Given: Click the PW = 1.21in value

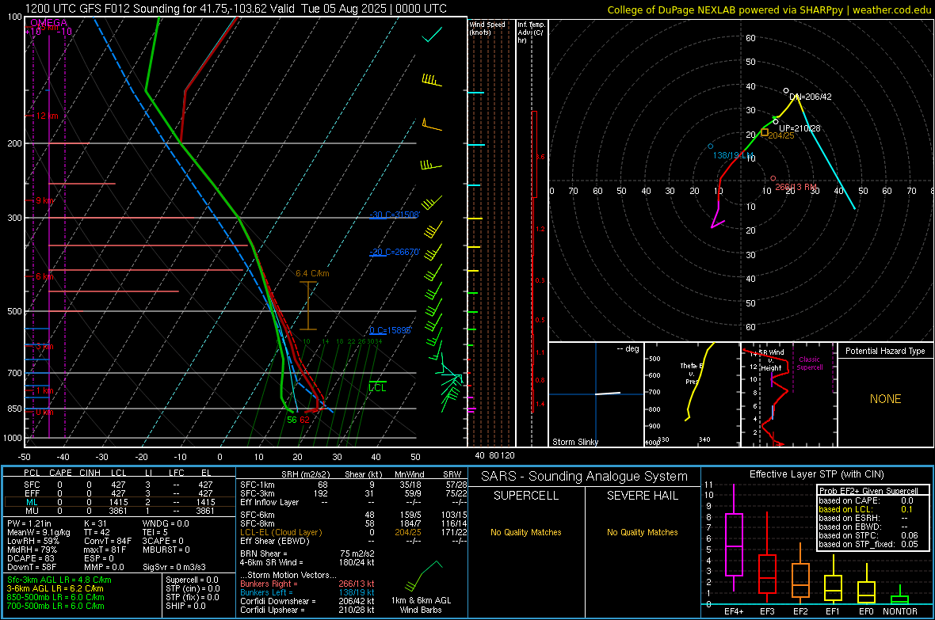Looking at the screenshot, I should pos(29,523).
